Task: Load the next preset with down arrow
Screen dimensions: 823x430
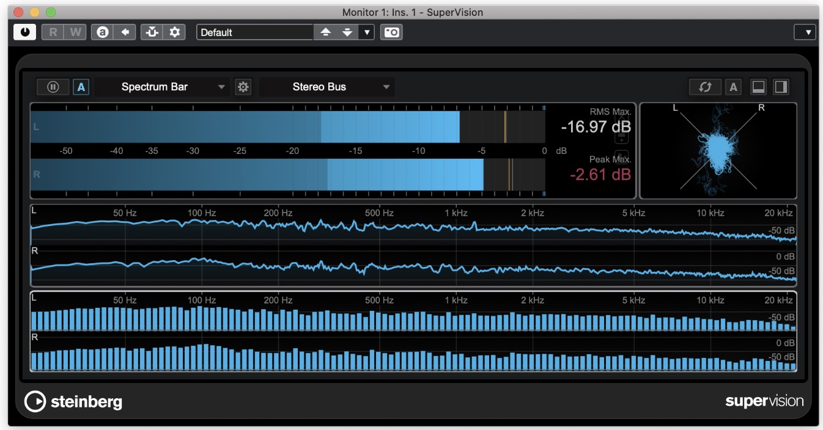Action: pyautogui.click(x=347, y=32)
